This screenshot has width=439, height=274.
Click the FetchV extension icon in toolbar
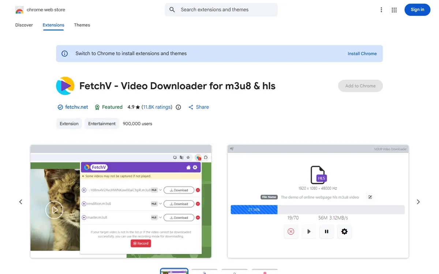(198, 157)
